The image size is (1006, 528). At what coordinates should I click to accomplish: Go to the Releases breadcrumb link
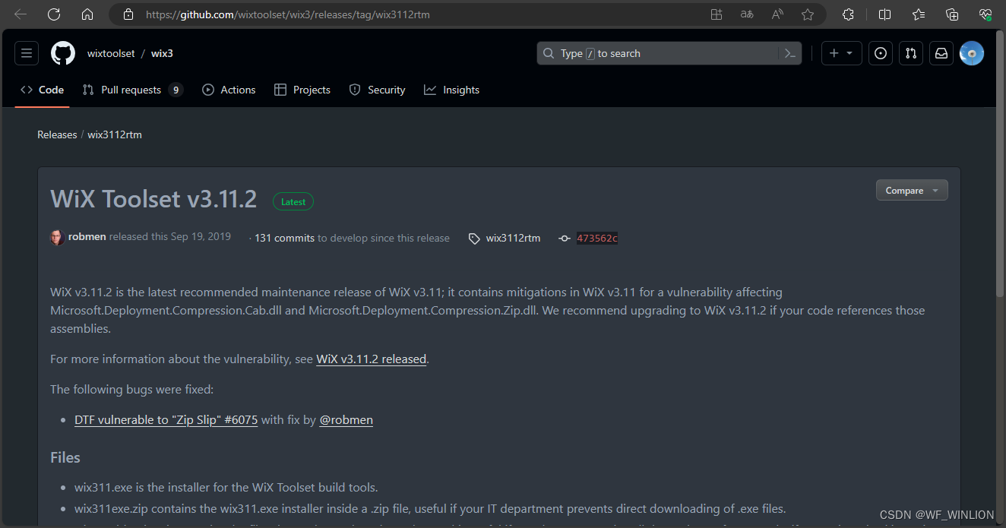[57, 134]
